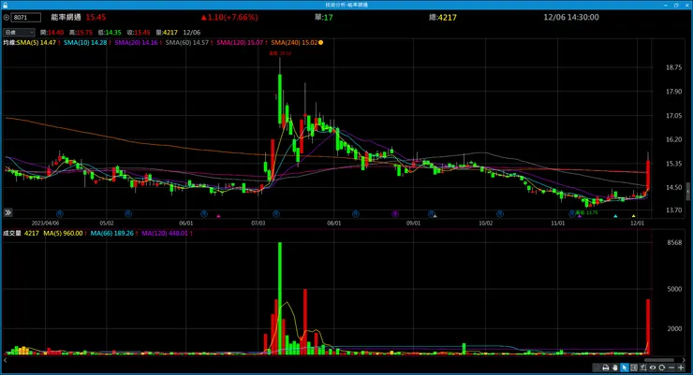Toggle the eye visibility icon
Screen dimensions: 693x375
[x=653, y=368]
